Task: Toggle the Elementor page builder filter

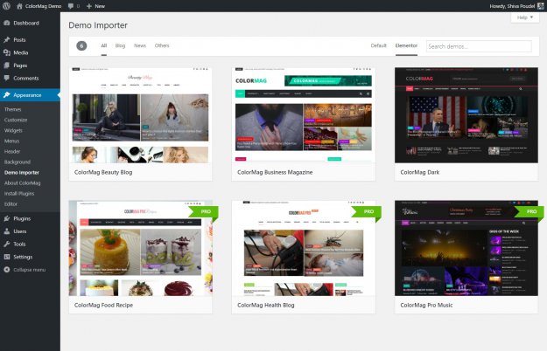Action: click(x=407, y=45)
